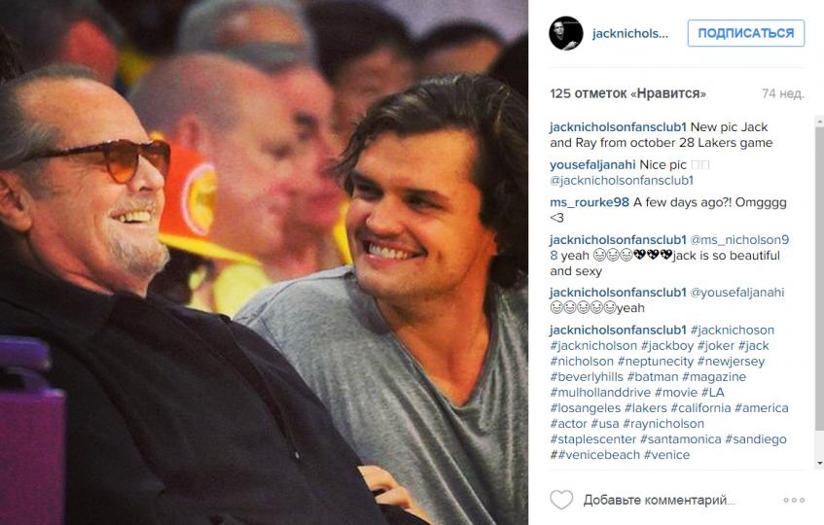The height and width of the screenshot is (525, 824).
Task: Click the Подписаться follow button
Action: 746,33
